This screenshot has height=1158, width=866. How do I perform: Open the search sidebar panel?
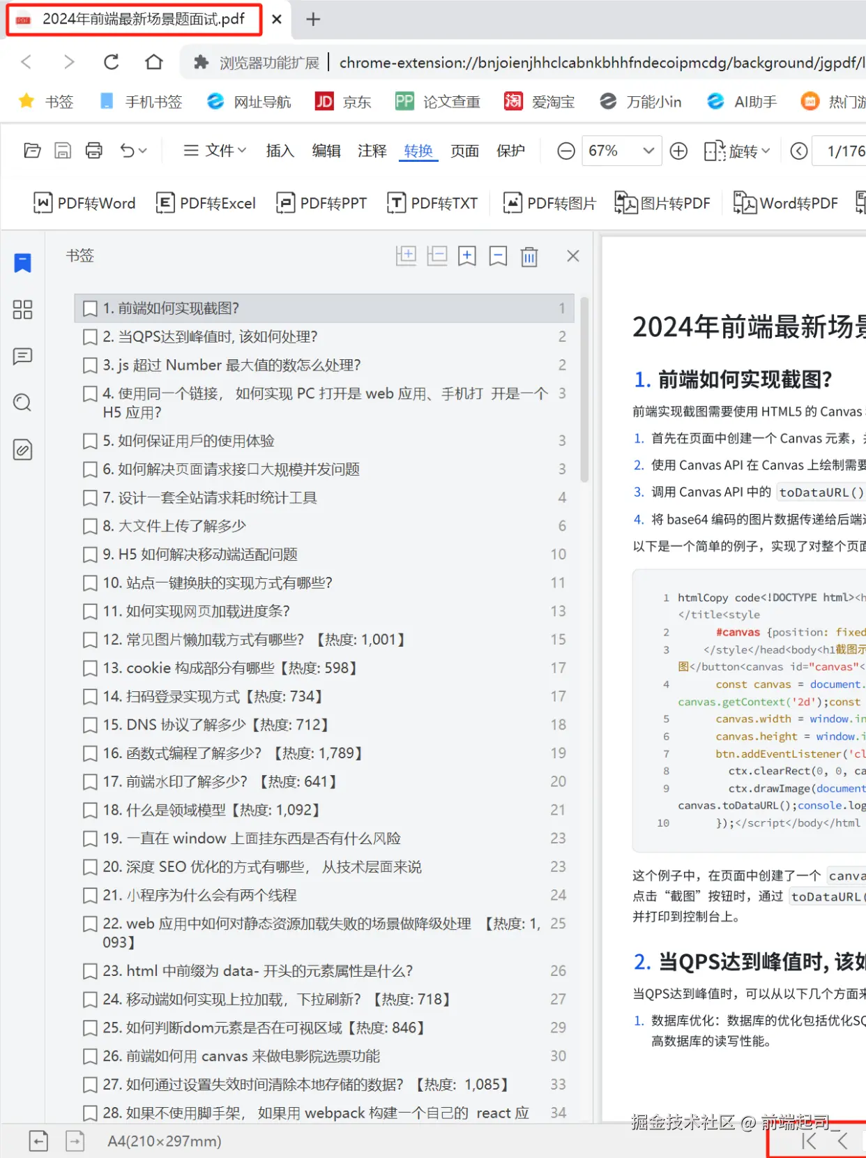click(22, 403)
